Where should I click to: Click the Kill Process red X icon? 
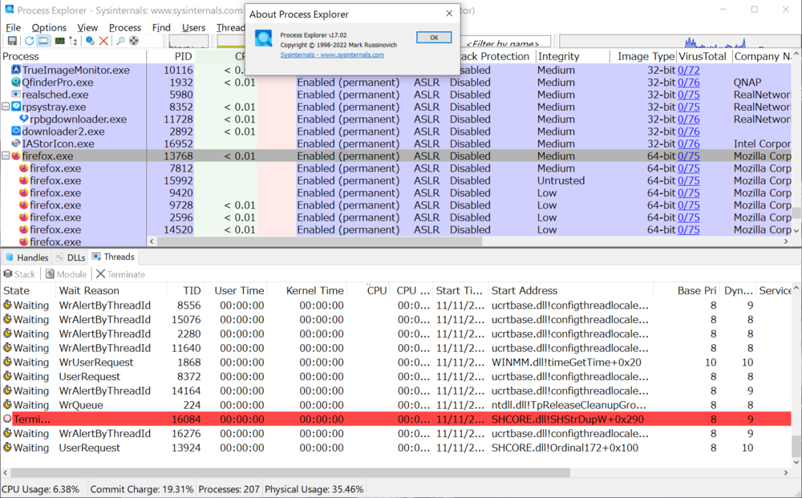pos(103,41)
